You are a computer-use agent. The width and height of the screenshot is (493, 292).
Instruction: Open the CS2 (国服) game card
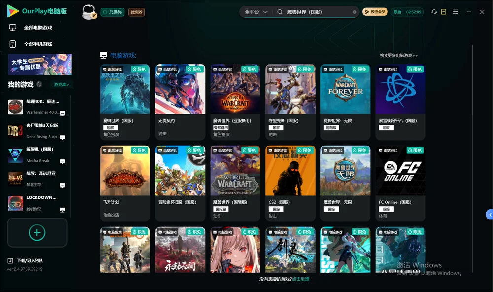[290, 183]
